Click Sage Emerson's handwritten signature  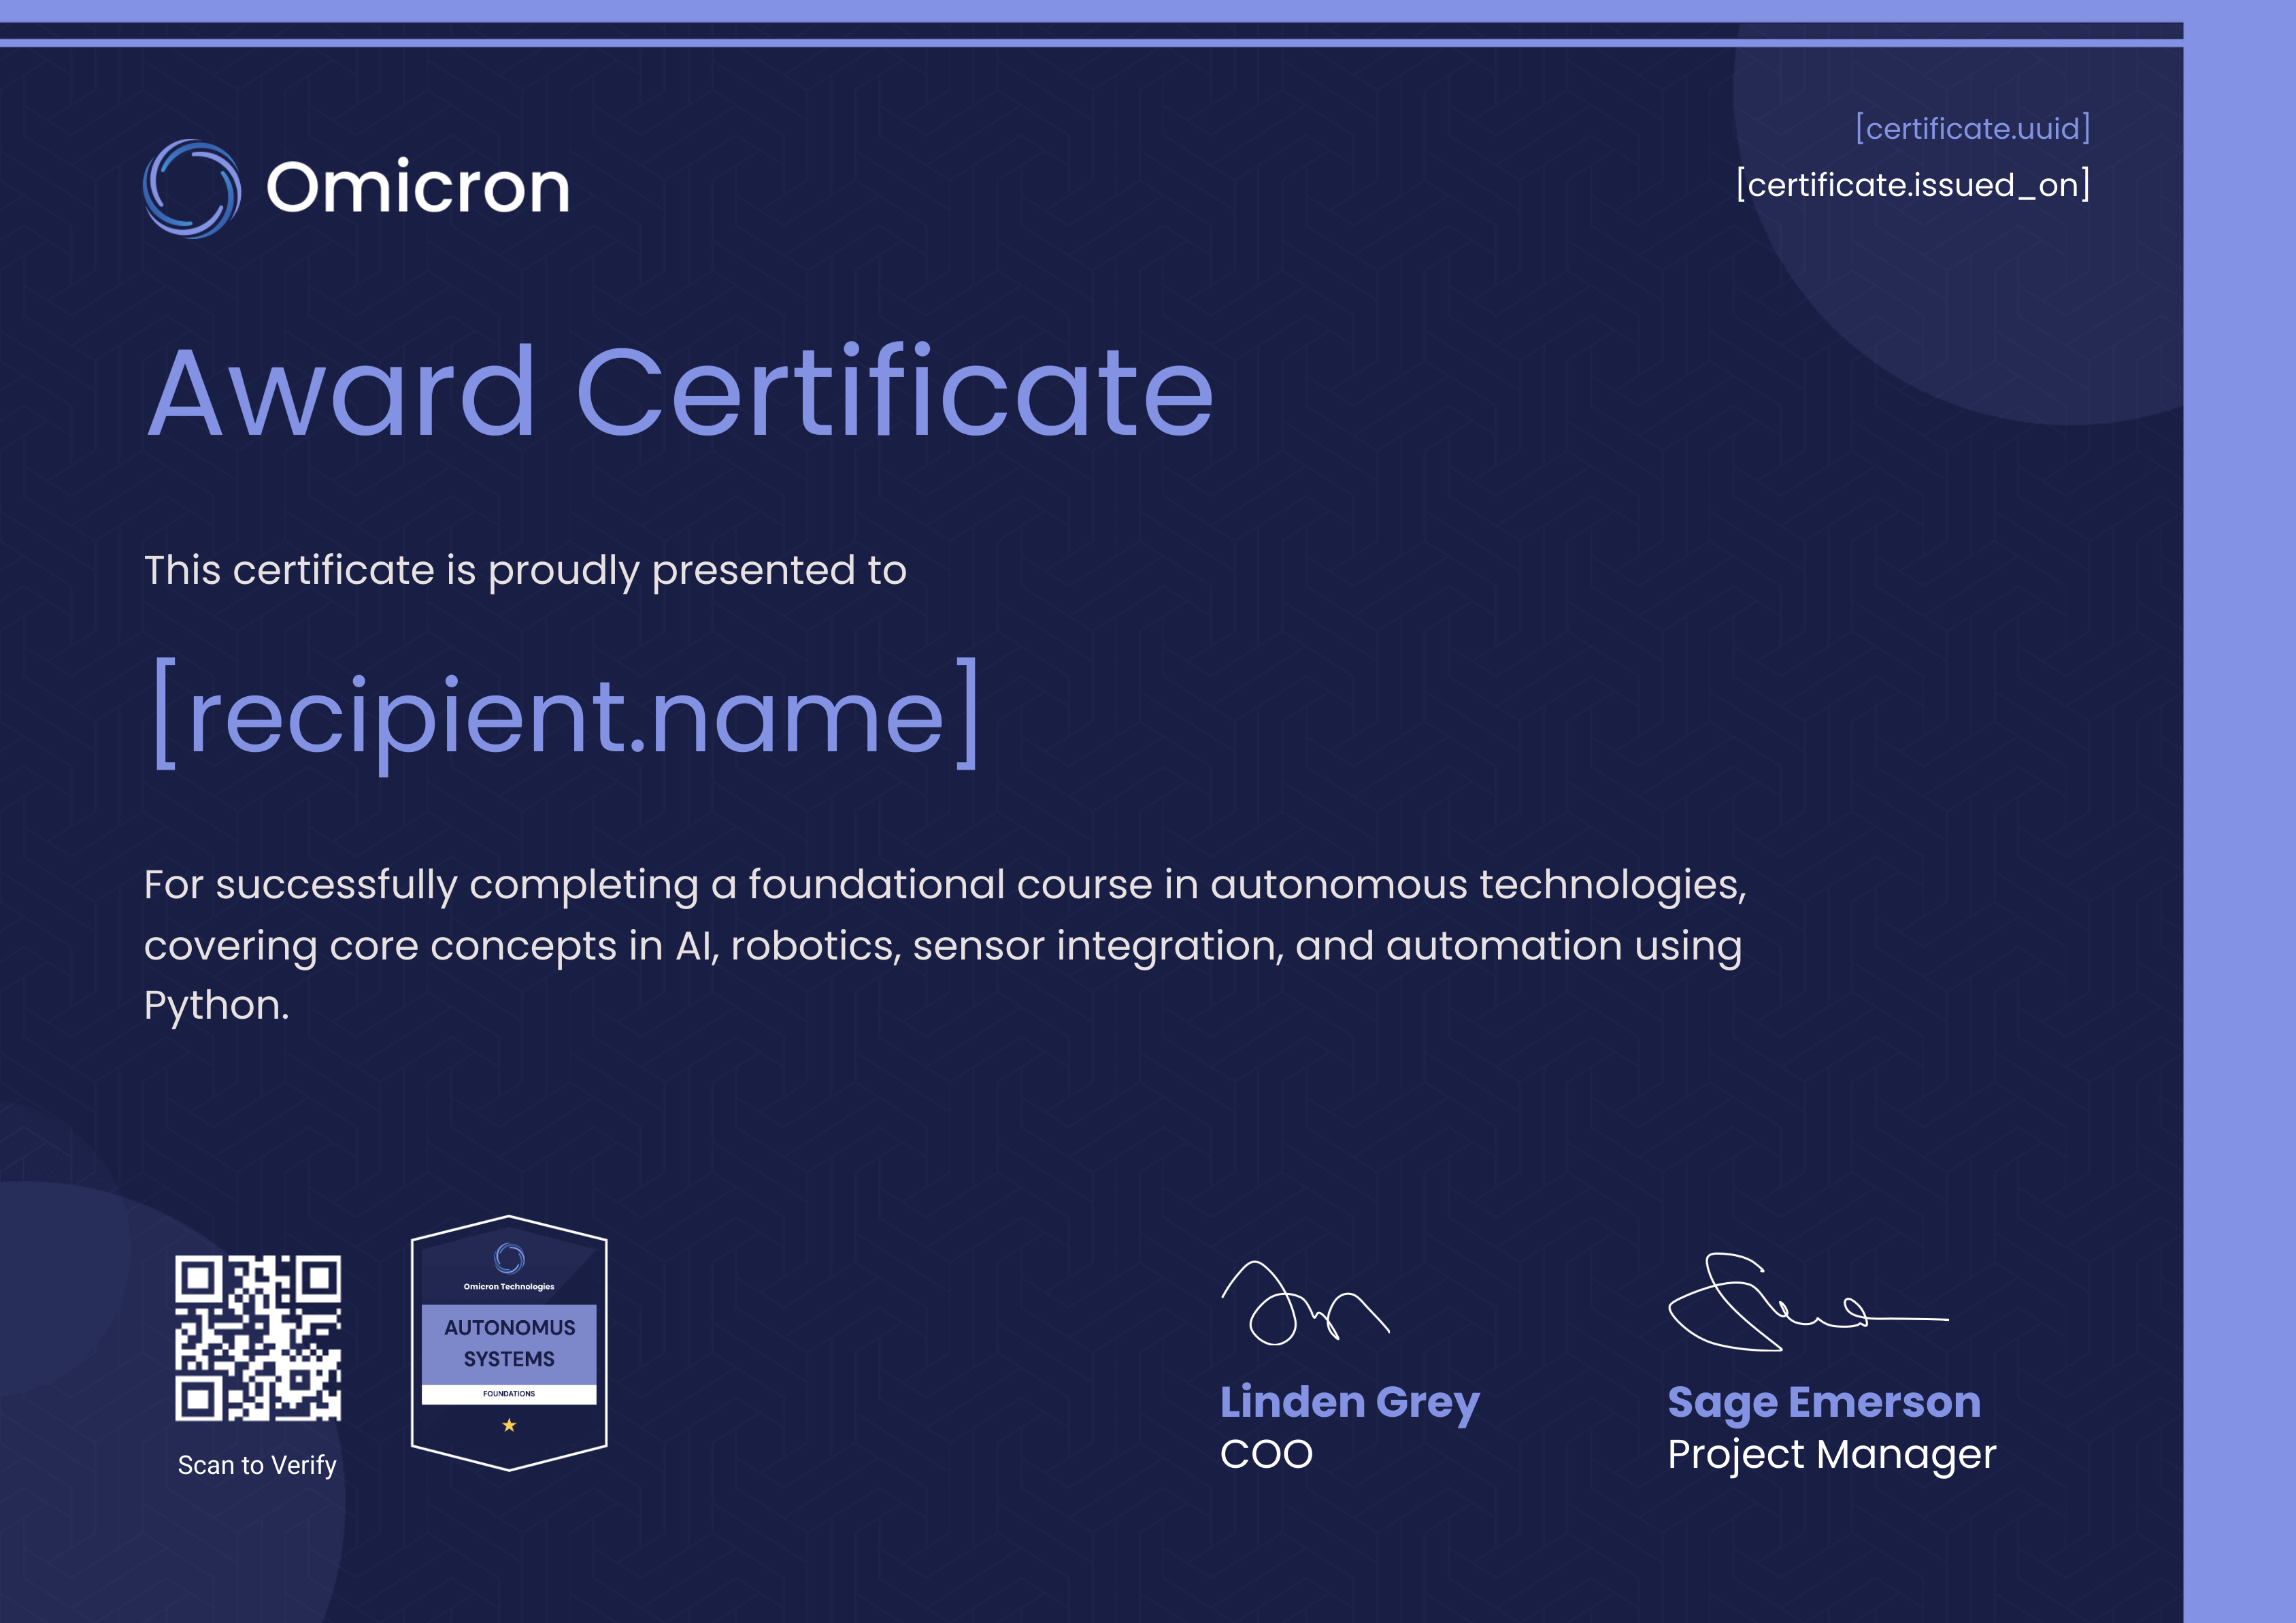tap(1808, 1302)
